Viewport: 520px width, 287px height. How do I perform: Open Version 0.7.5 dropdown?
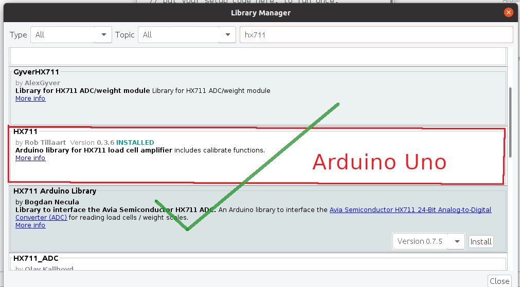428,241
